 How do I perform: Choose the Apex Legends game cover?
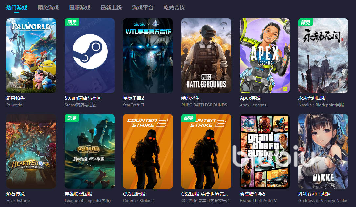265,55
